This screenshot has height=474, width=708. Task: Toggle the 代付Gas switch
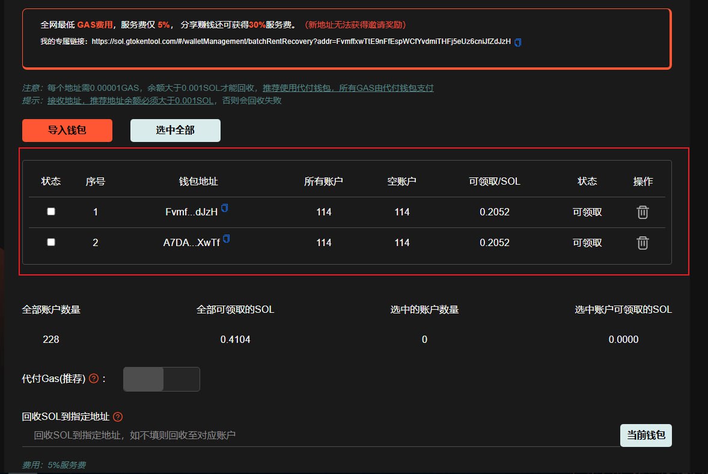161,380
